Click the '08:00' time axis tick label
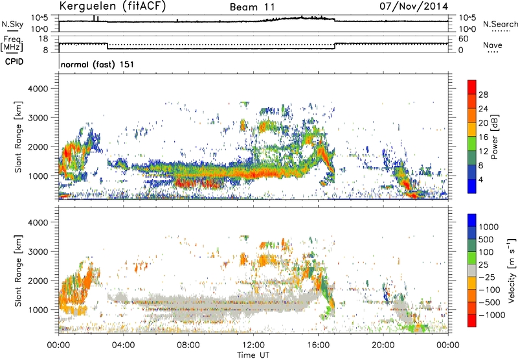Image resolution: width=518 pixels, height=359 pixels. 188,345
